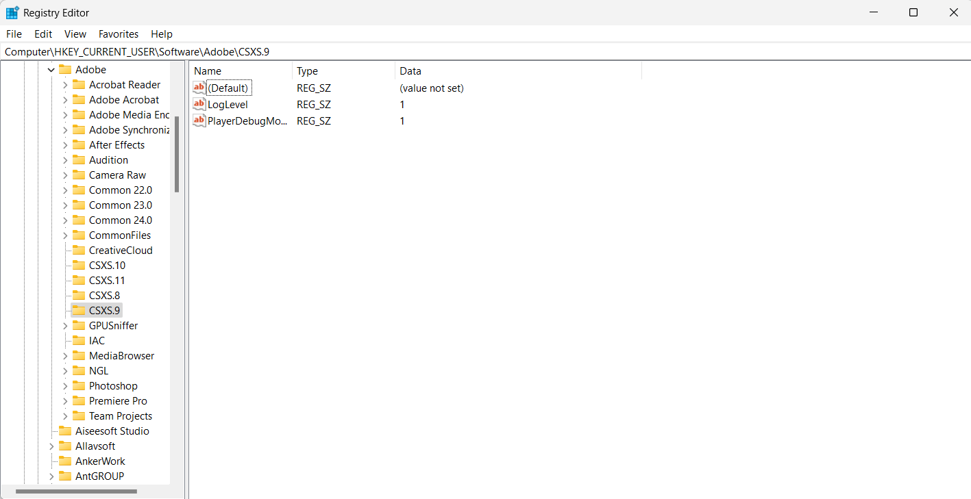
Task: Click the Camera Raw folder icon
Action: 79,175
